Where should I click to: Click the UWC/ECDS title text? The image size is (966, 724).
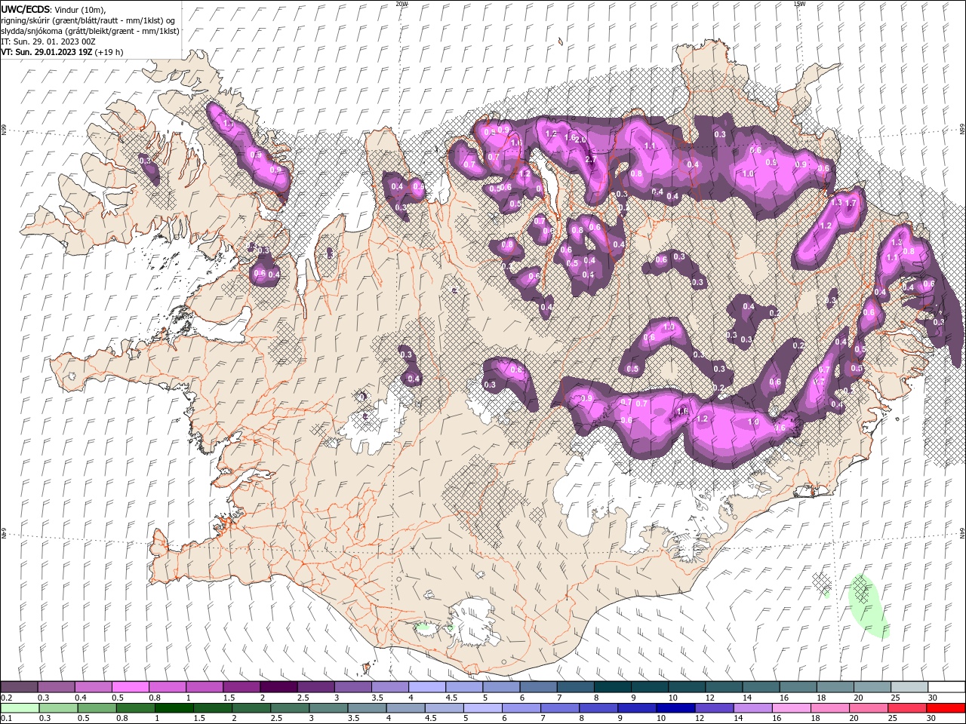point(26,9)
